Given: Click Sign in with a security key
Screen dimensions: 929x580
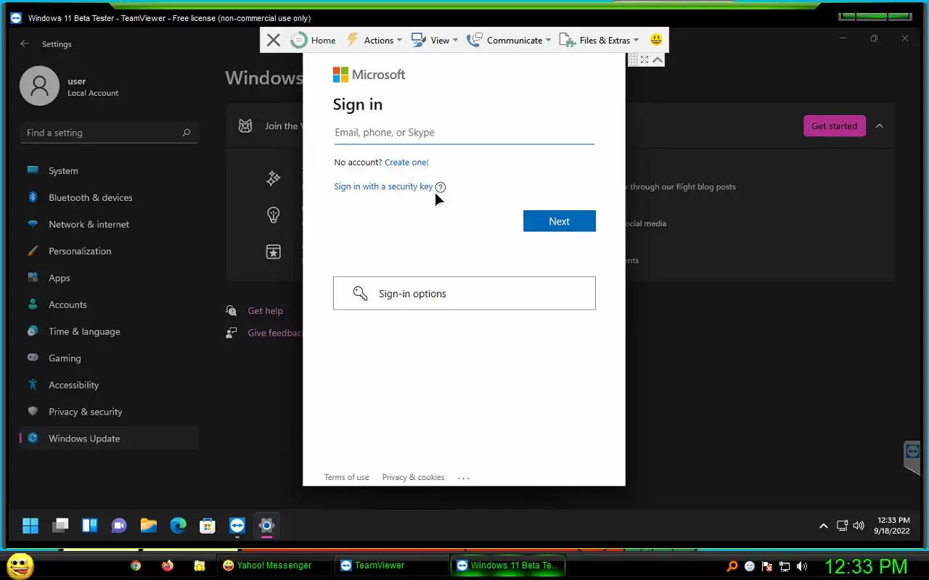Looking at the screenshot, I should point(383,186).
